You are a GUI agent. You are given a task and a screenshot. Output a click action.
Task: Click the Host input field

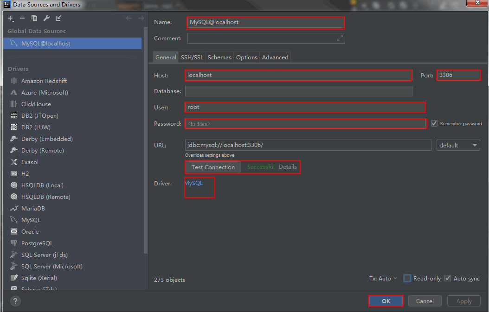click(298, 75)
